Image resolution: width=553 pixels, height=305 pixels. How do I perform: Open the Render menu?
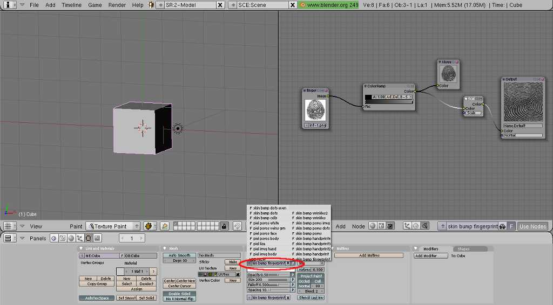(117, 5)
